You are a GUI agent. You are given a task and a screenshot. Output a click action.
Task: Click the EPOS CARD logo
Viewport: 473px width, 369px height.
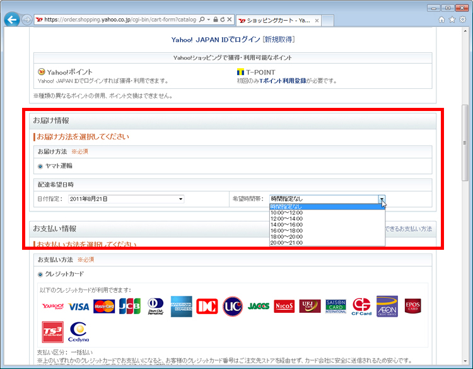point(412,306)
